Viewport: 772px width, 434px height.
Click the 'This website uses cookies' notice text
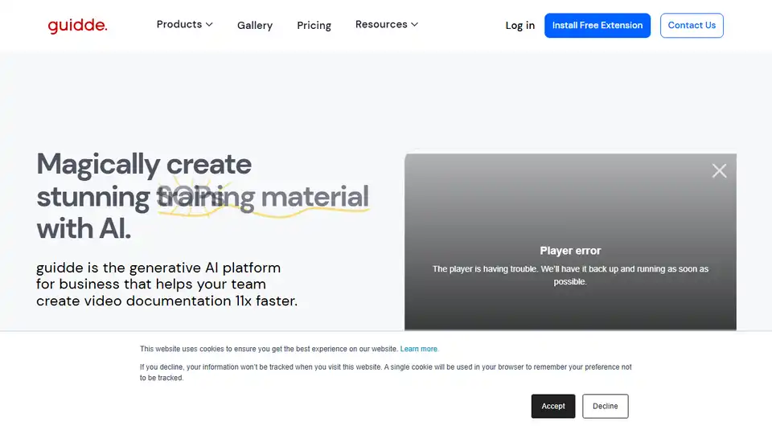(269, 349)
